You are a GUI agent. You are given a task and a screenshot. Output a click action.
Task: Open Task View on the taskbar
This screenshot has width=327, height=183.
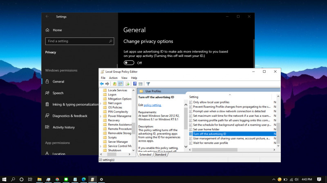click(x=30, y=179)
